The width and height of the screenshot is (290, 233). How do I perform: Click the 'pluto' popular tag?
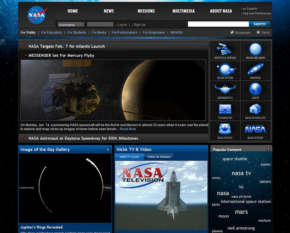[216, 205]
